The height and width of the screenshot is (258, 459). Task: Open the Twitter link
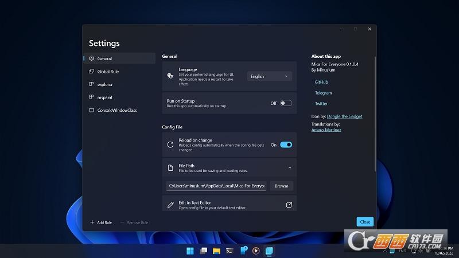click(321, 104)
